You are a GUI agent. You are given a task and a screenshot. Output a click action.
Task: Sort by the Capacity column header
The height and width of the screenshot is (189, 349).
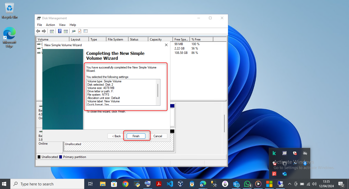pyautogui.click(x=161, y=39)
